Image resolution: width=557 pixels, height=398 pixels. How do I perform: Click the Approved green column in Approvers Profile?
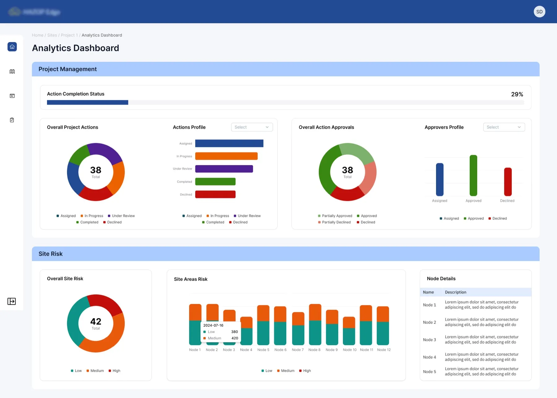click(x=473, y=175)
